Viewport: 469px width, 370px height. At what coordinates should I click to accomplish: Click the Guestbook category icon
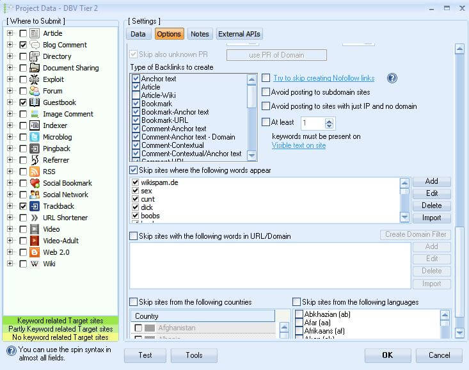[x=35, y=102]
